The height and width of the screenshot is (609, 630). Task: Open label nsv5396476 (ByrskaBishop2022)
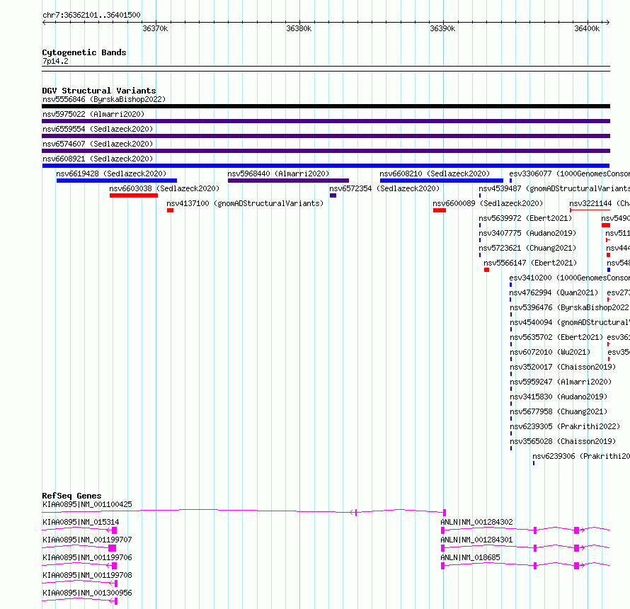569,307
